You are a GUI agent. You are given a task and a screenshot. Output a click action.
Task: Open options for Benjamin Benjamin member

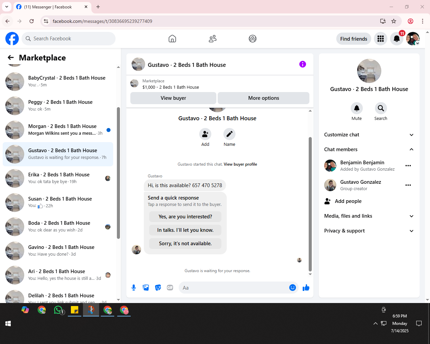(x=408, y=166)
